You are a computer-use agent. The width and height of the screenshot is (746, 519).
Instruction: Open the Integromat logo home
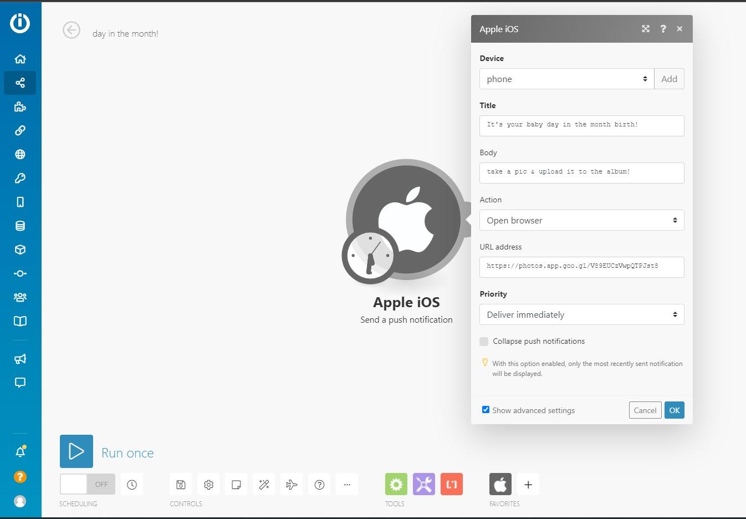click(20, 23)
